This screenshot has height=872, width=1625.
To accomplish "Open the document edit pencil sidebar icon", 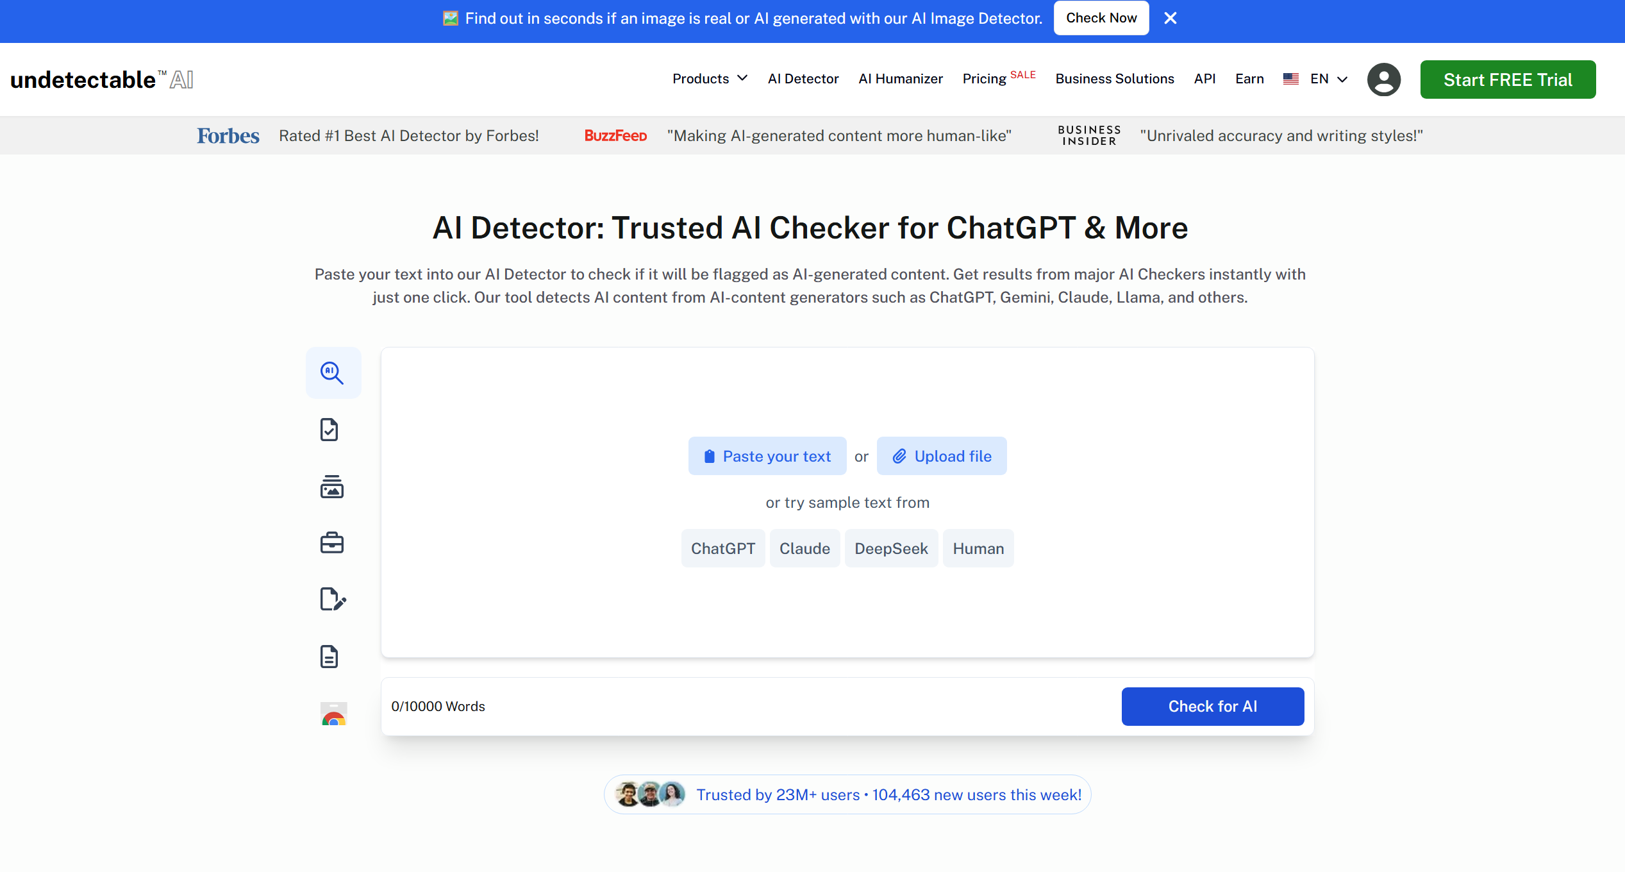I will click(x=333, y=599).
